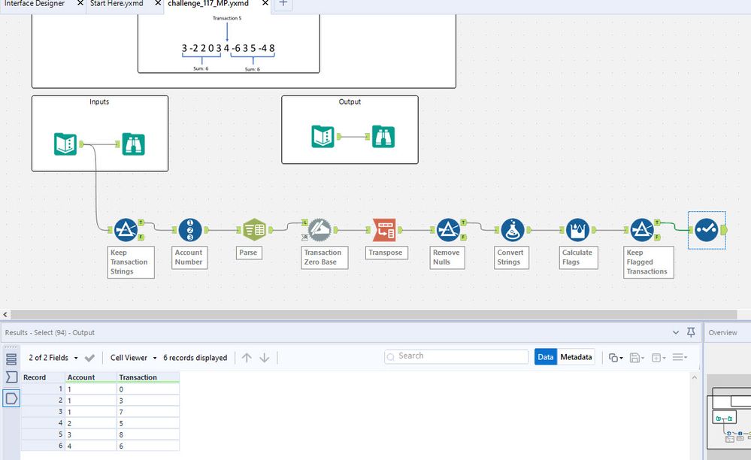Open the results actions menu icon

[x=680, y=358]
